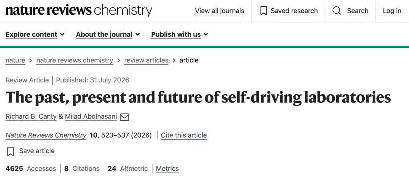Click author name Milad Abolhasani

91,116
